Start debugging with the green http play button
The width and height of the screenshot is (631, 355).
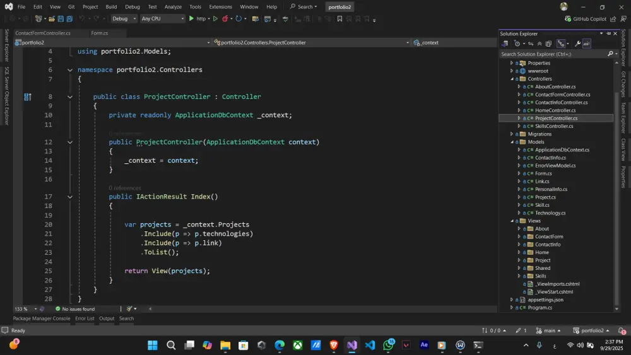pos(192,19)
